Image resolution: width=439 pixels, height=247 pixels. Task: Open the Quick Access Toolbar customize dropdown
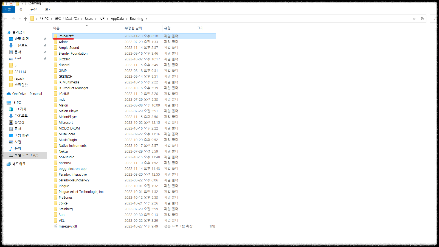(22, 3)
